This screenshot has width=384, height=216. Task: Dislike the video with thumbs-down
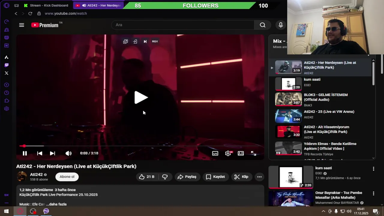[x=165, y=177]
